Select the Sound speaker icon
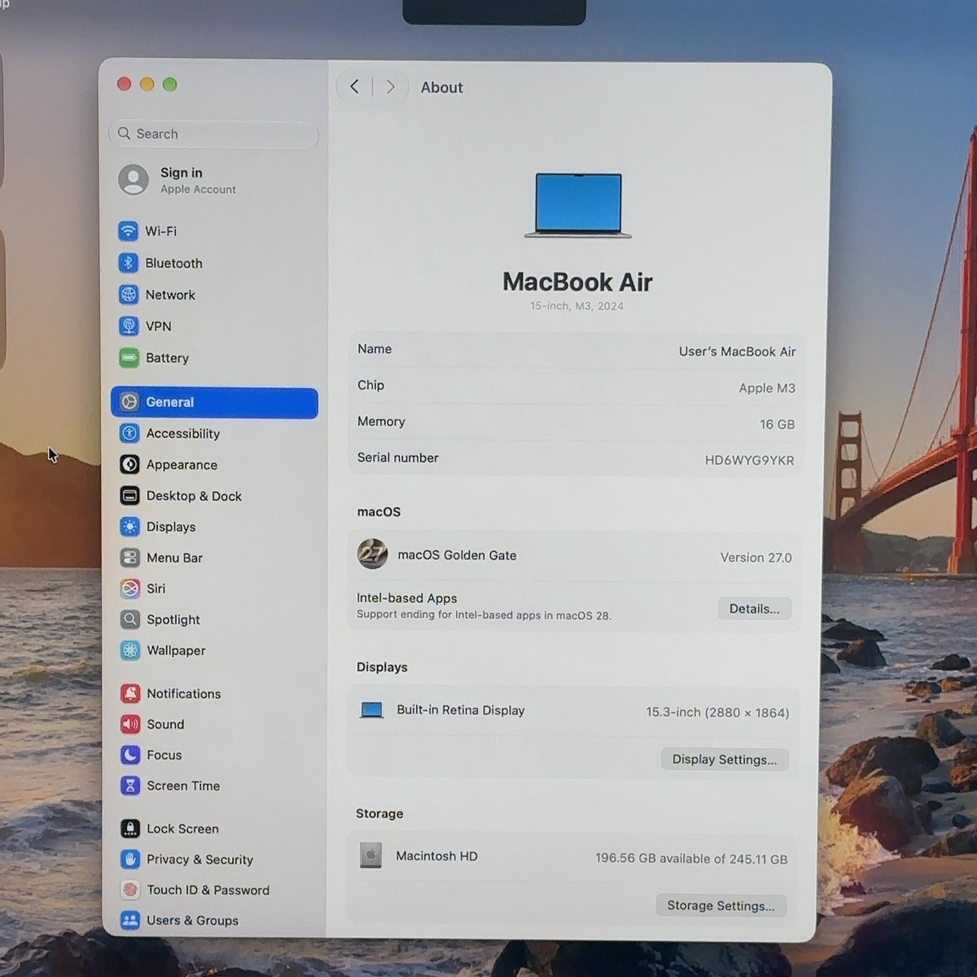The height and width of the screenshot is (977, 977). tap(130, 725)
